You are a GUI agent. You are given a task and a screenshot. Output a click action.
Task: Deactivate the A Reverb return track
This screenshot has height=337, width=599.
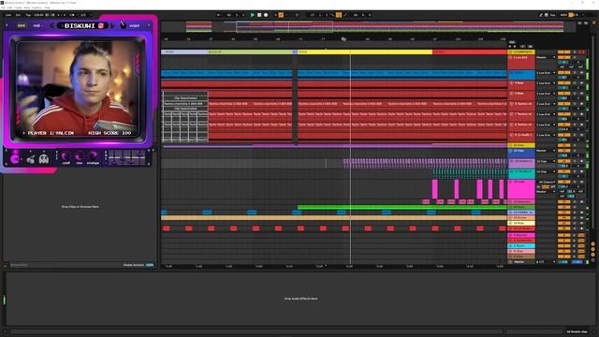pos(563,235)
